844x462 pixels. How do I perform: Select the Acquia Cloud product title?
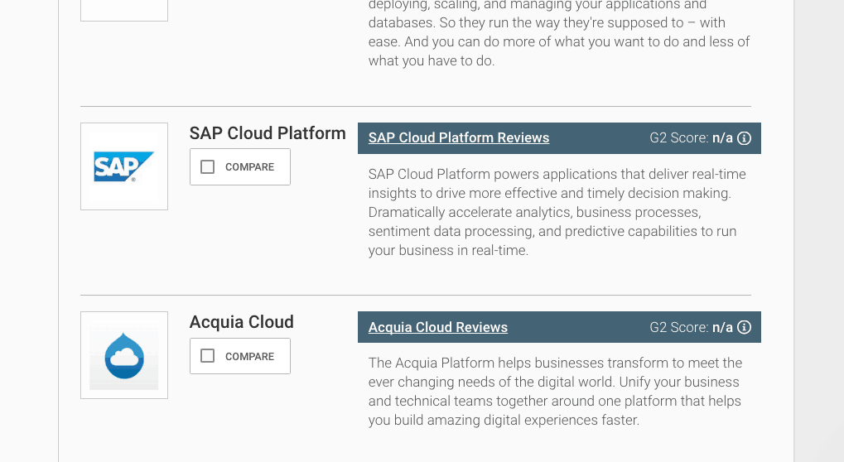pos(242,321)
